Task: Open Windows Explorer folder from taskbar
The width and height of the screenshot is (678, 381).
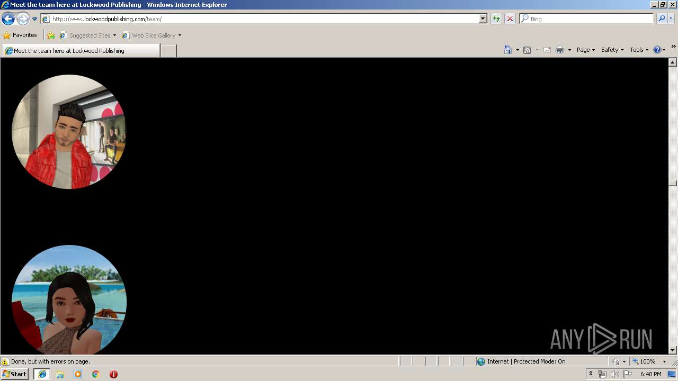Action: (x=60, y=374)
